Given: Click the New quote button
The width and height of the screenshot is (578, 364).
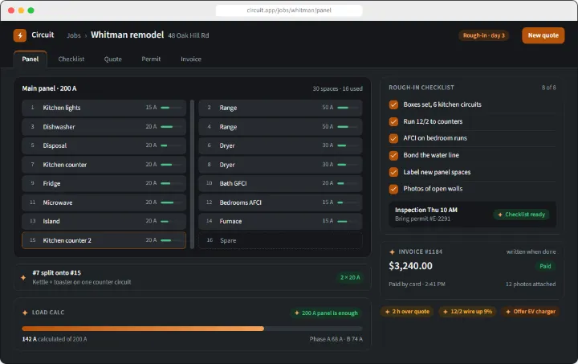Looking at the screenshot, I should [x=543, y=35].
